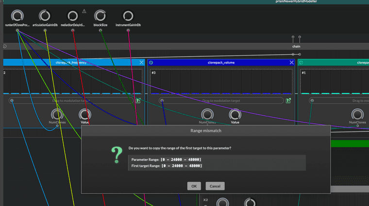
Task: Click the clonepack_frequency NumClones knob
Action: point(57,114)
